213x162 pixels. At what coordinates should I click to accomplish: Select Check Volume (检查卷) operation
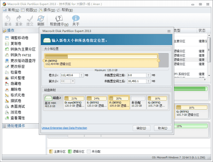(13, 72)
